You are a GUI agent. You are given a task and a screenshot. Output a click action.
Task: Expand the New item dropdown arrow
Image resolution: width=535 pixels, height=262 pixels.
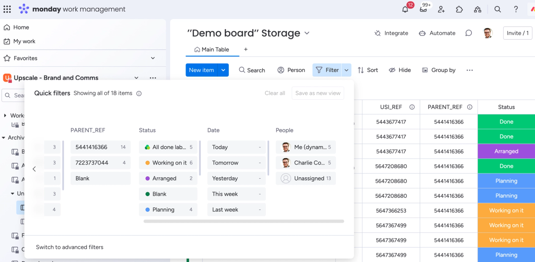[223, 70]
